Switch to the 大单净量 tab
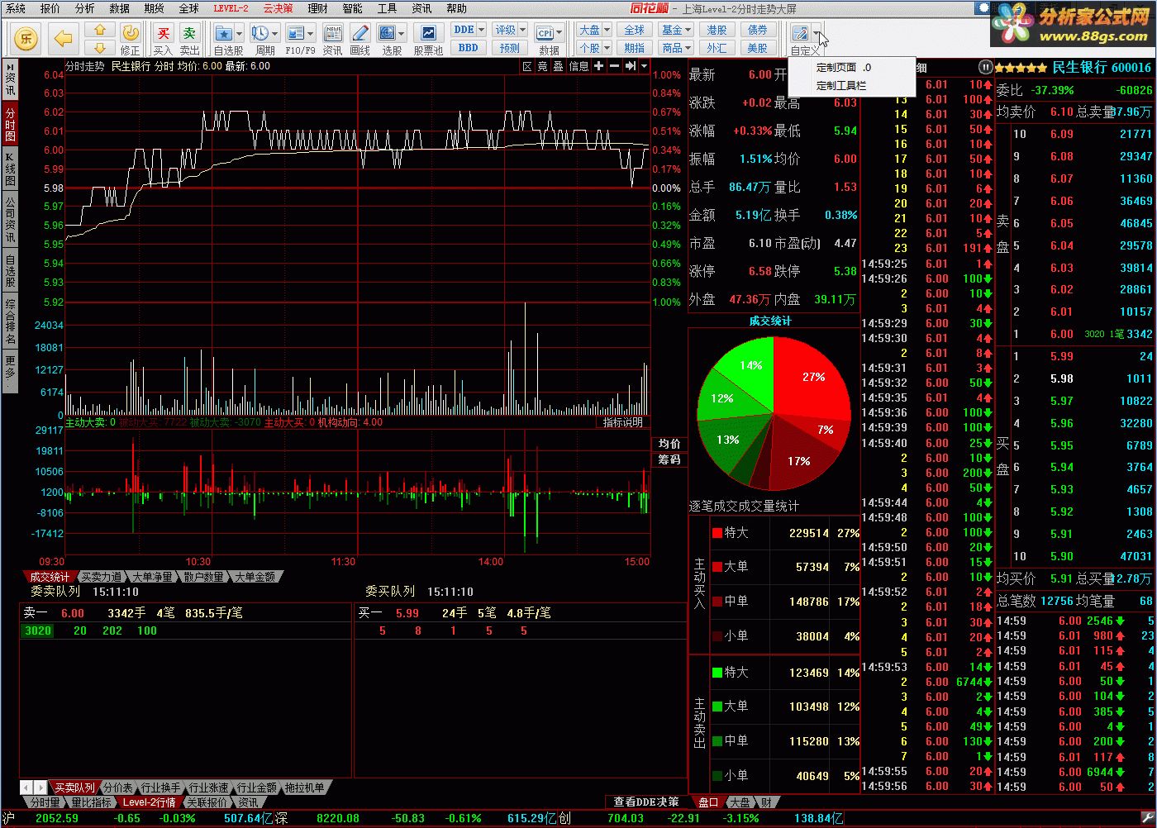Viewport: 1157px width, 828px height. 153,577
